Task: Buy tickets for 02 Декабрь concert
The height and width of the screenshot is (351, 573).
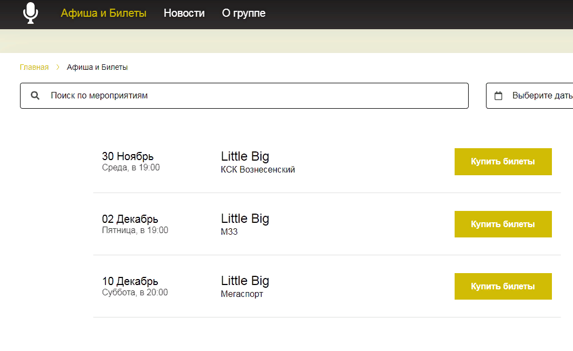Action: [503, 224]
